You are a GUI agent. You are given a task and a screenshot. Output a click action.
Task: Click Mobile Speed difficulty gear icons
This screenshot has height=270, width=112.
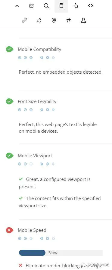[48, 238]
